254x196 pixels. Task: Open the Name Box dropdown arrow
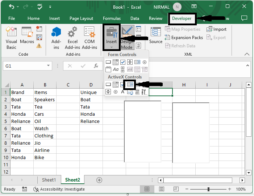pos(49,66)
